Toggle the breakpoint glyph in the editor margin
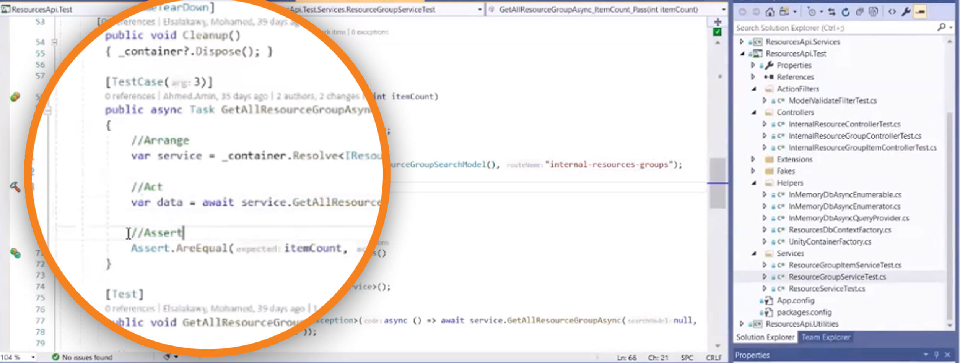The height and width of the screenshot is (363, 960). (15, 97)
